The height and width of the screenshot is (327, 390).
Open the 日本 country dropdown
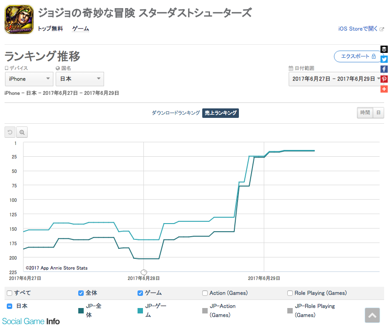tap(80, 79)
